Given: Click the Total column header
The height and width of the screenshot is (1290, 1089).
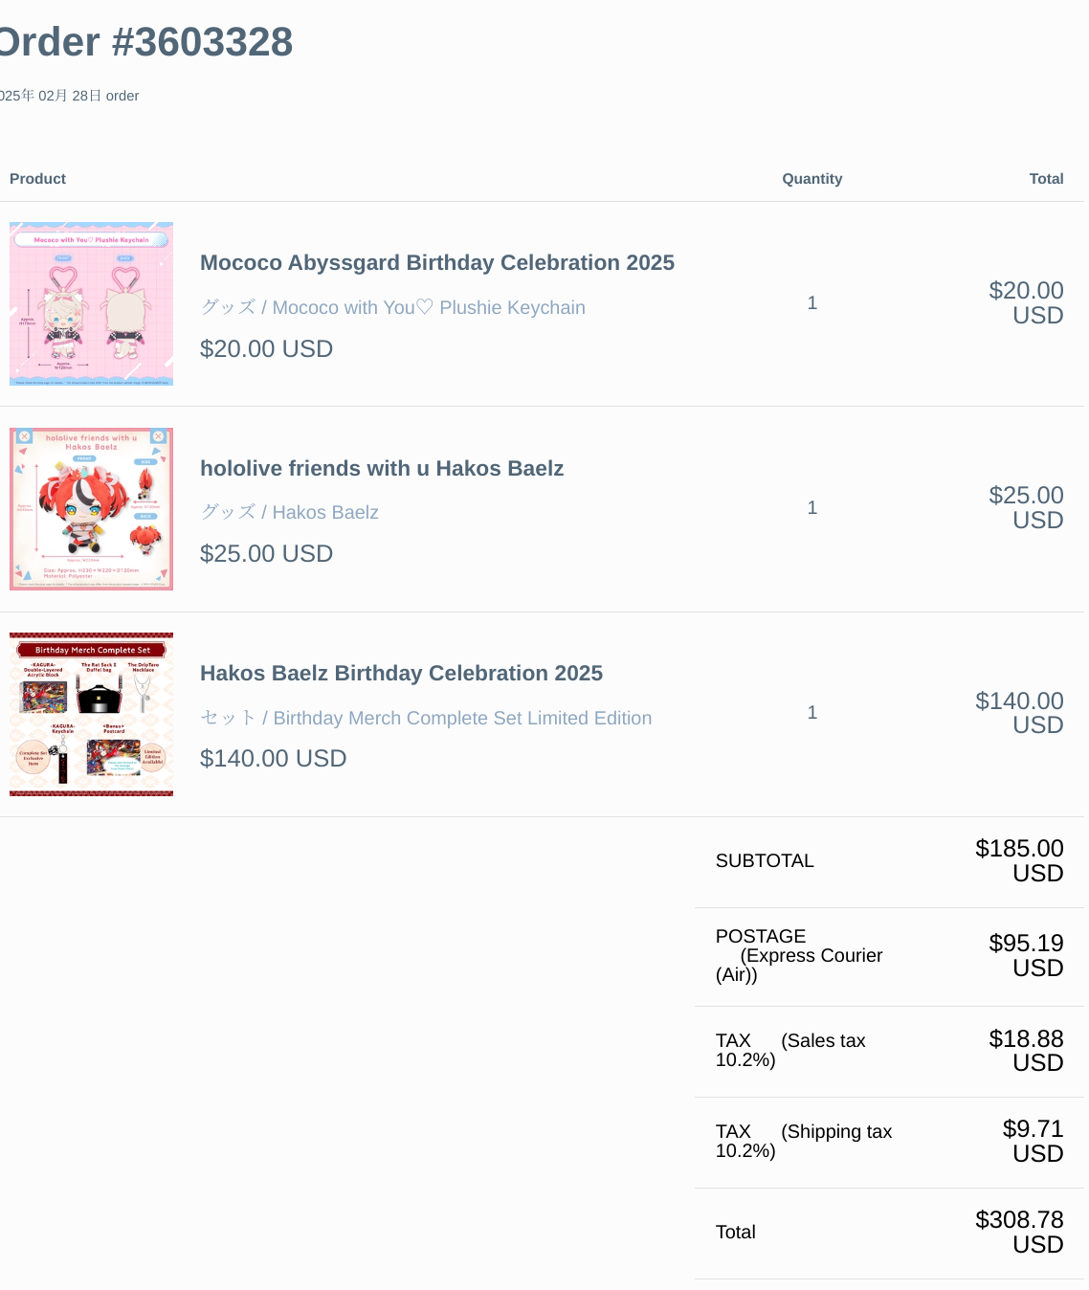Looking at the screenshot, I should (x=1046, y=179).
